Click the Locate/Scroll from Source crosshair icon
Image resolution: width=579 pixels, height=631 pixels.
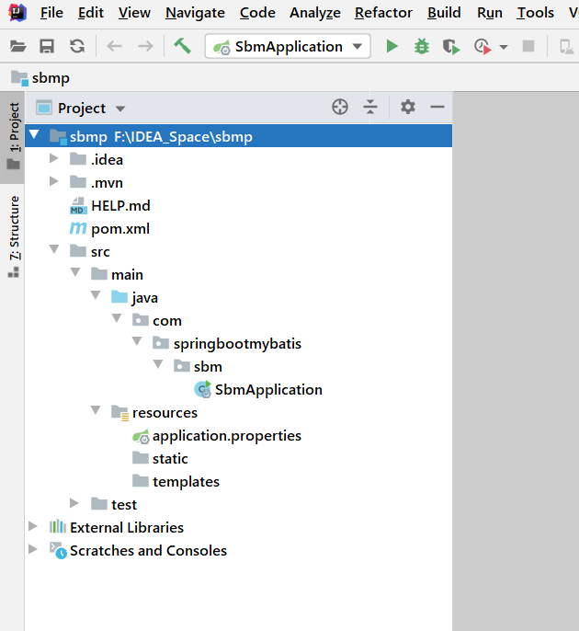tap(340, 107)
